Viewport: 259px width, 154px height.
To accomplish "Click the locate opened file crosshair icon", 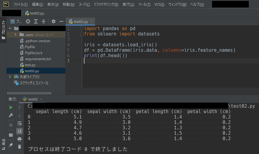I will 28,21.
